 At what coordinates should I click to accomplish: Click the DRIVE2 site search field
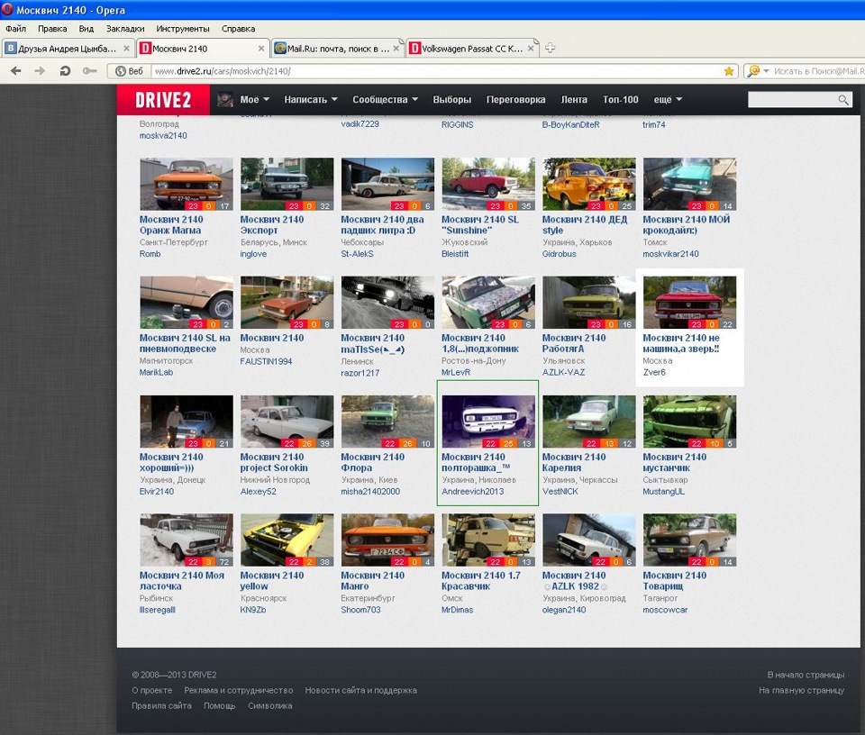point(792,100)
